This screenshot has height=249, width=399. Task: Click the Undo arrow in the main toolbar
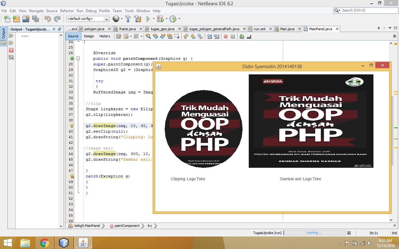(48, 19)
